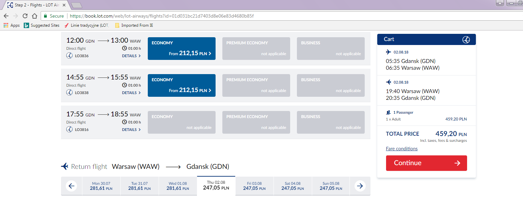Click the browser address bar URL
Viewport: 523px width, 201px height.
pyautogui.click(x=161, y=16)
